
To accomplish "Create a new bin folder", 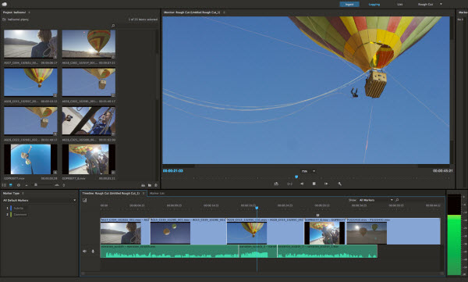I will tap(150, 185).
